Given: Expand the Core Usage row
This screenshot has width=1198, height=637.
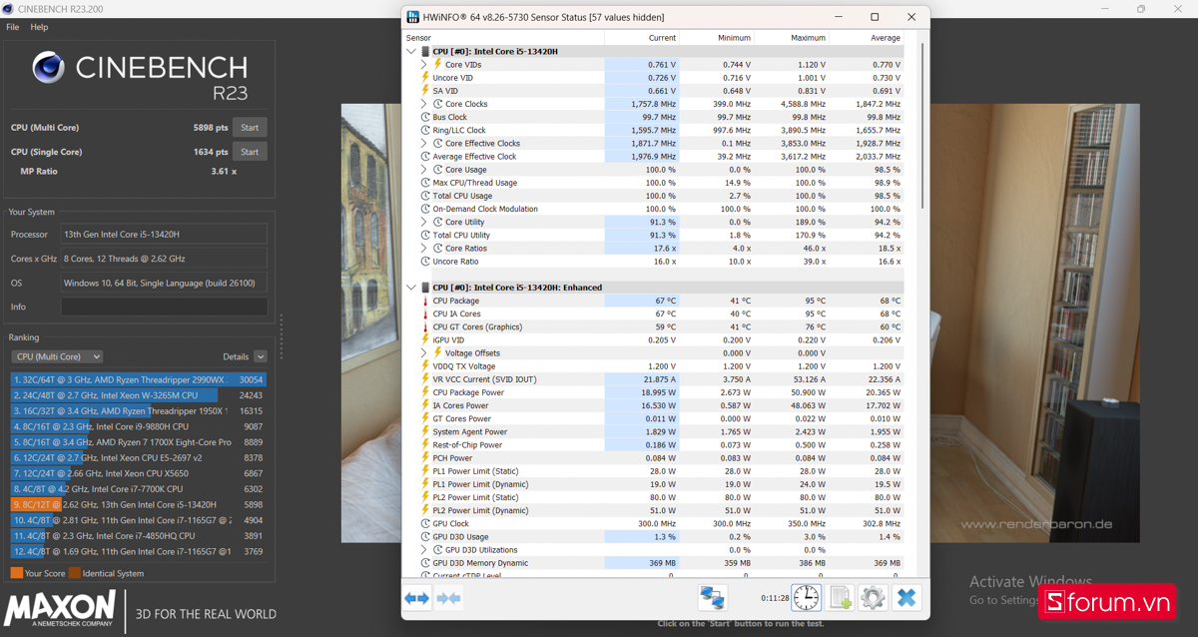Looking at the screenshot, I should coord(424,170).
